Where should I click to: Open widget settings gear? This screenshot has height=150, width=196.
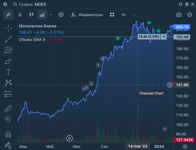(x=187, y=4)
